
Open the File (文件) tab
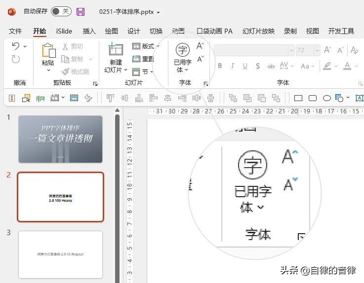(15, 31)
